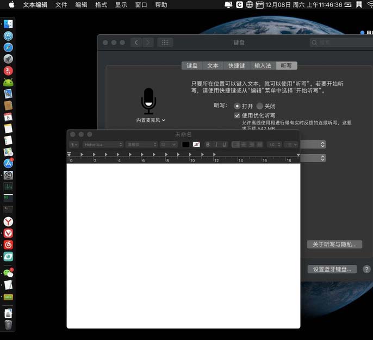Image resolution: width=373 pixels, height=340 pixels.
Task: Open the font size 12 combo box
Action: 169,145
